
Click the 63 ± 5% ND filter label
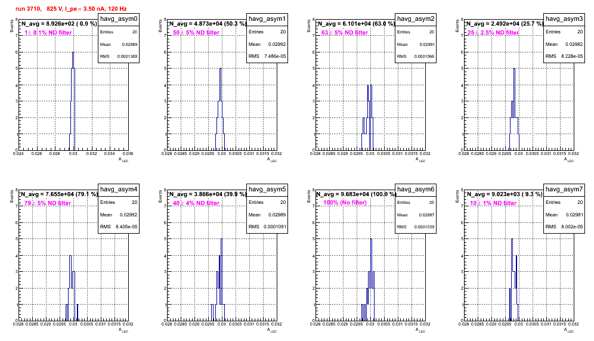coord(345,33)
